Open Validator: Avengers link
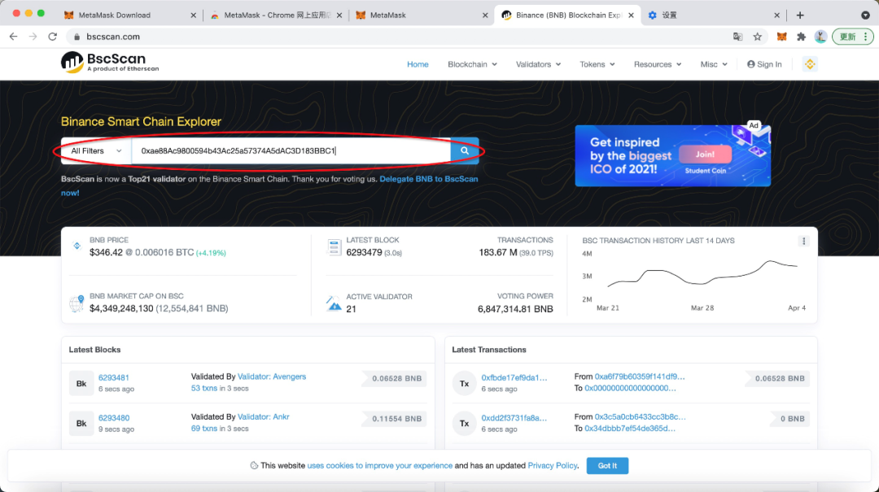The height and width of the screenshot is (492, 879). pos(272,377)
